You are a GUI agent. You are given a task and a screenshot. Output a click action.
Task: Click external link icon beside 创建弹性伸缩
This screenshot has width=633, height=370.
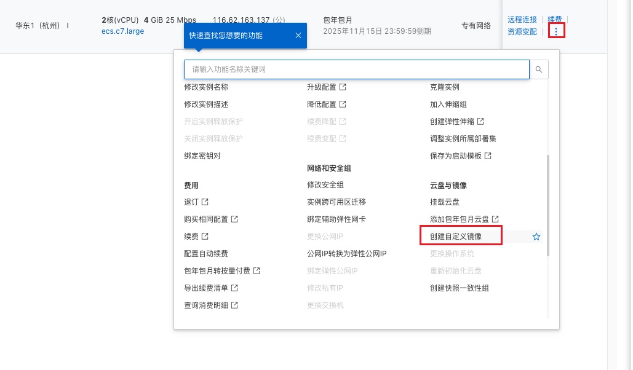480,122
